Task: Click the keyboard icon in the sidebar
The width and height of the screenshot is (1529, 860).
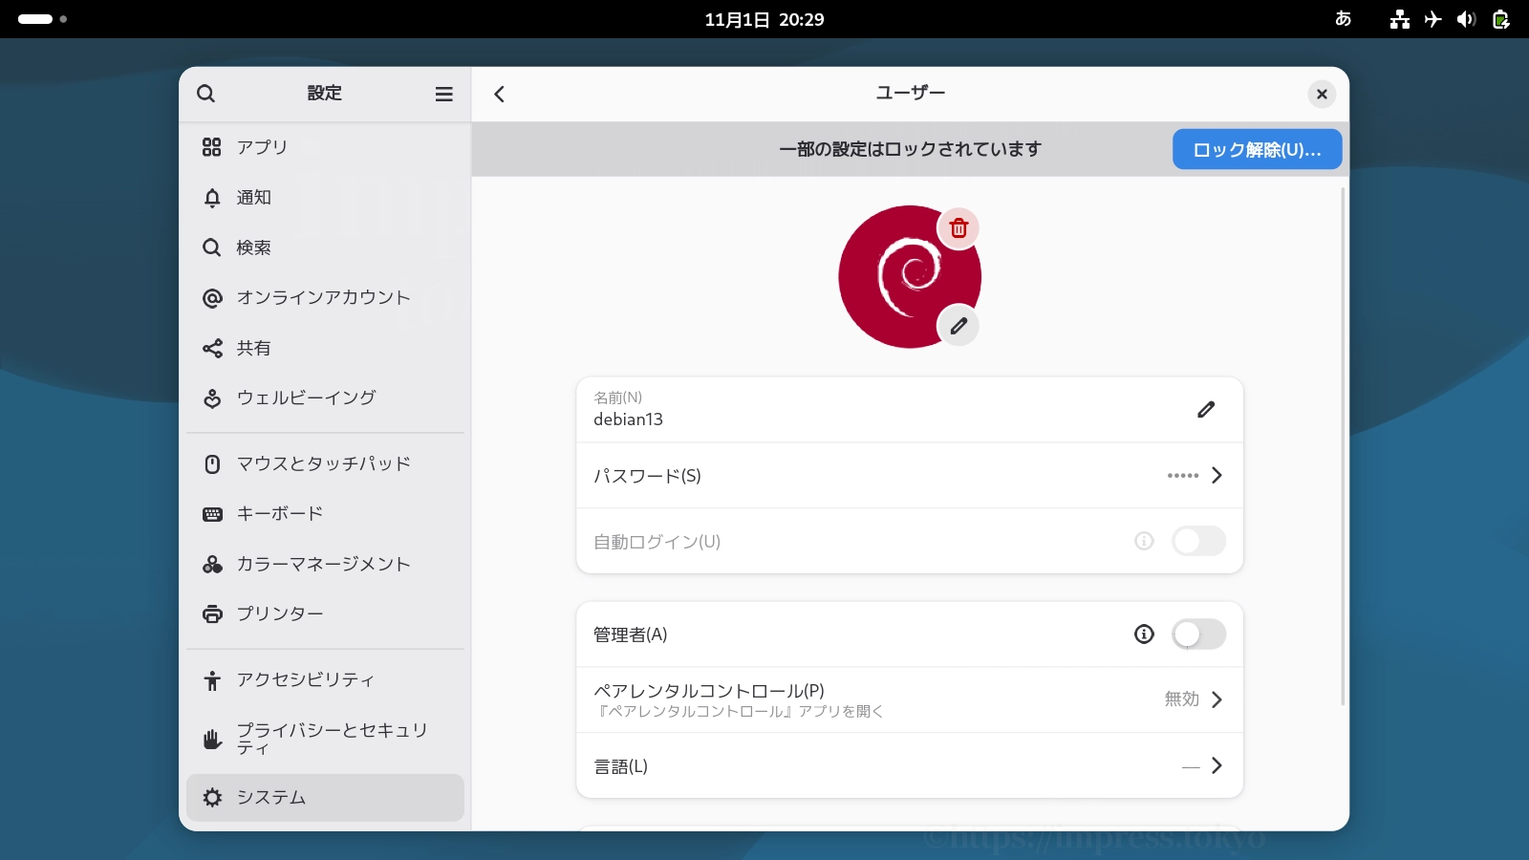Action: point(212,514)
